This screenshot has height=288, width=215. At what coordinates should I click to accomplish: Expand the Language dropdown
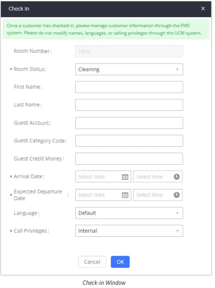click(x=129, y=213)
